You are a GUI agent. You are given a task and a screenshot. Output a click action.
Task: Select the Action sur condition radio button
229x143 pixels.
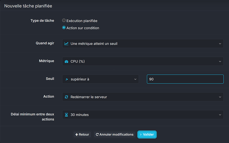(64, 28)
